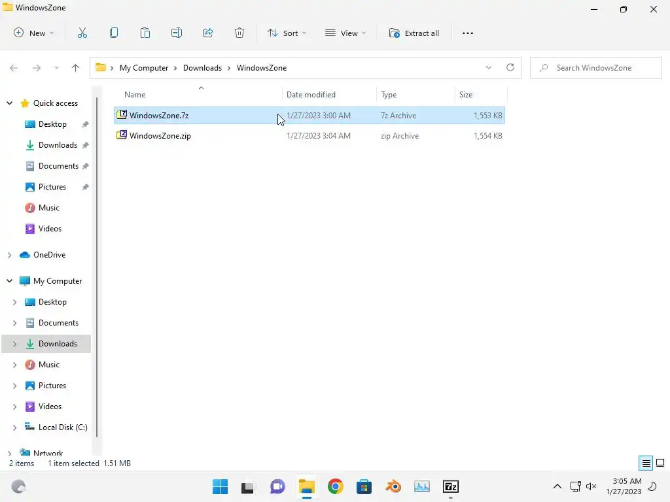Expand Videos under My Computer
Image resolution: width=670 pixels, height=502 pixels.
pos(14,407)
